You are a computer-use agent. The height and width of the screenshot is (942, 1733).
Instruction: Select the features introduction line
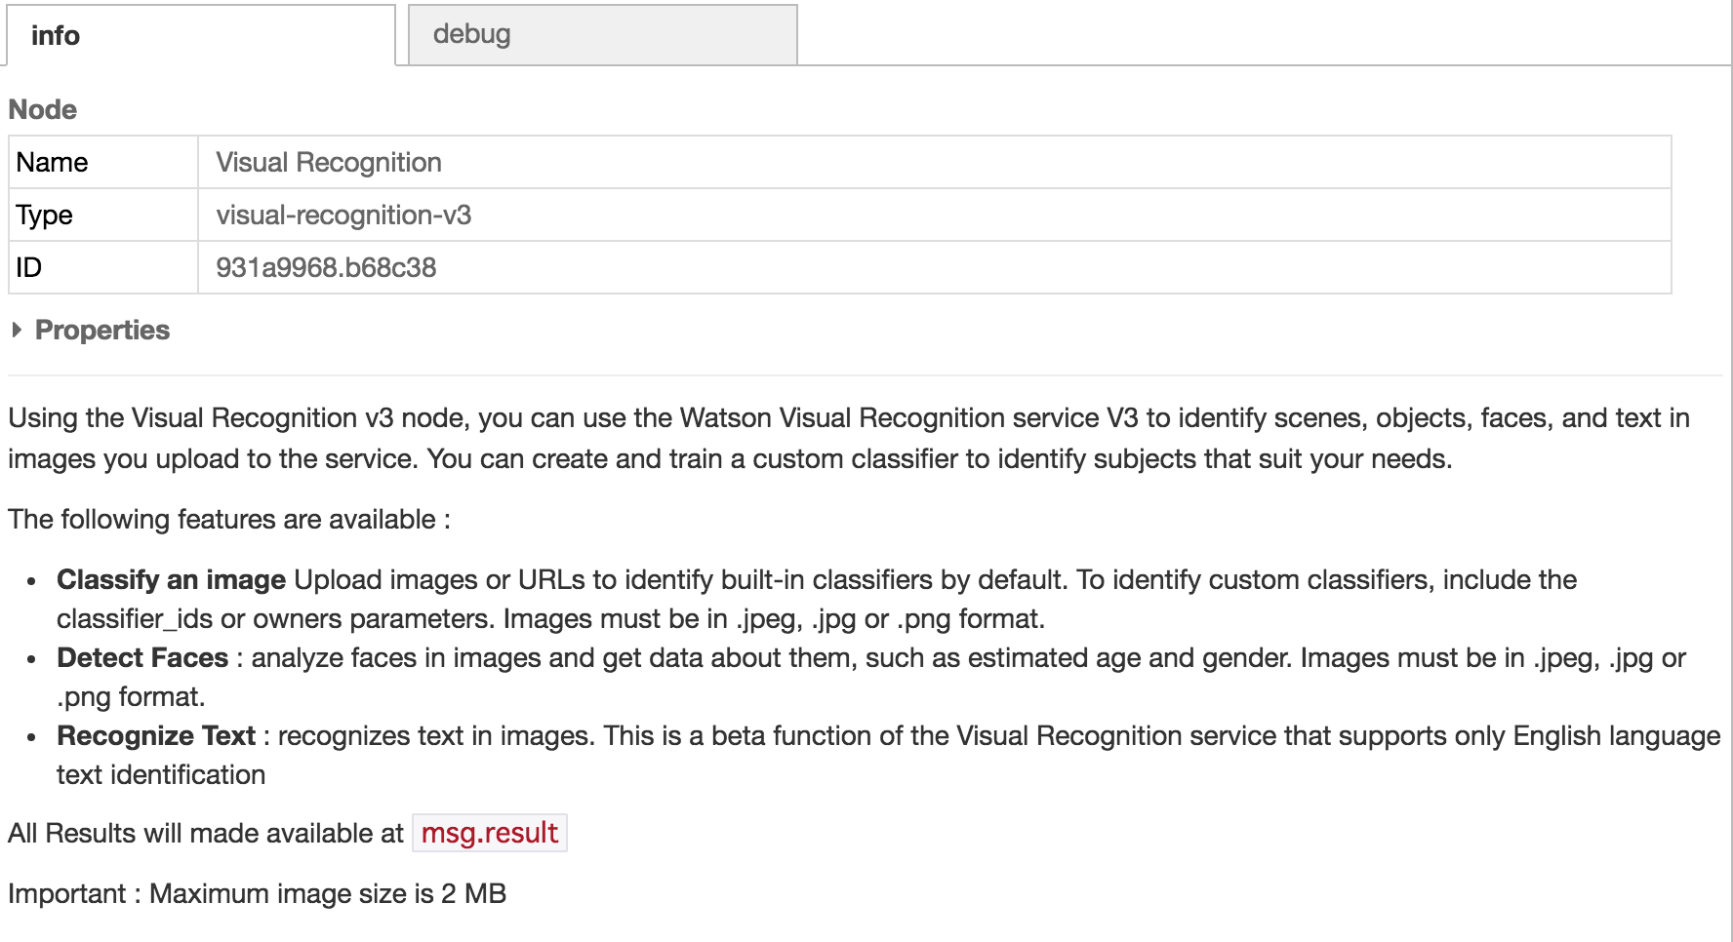(227, 519)
